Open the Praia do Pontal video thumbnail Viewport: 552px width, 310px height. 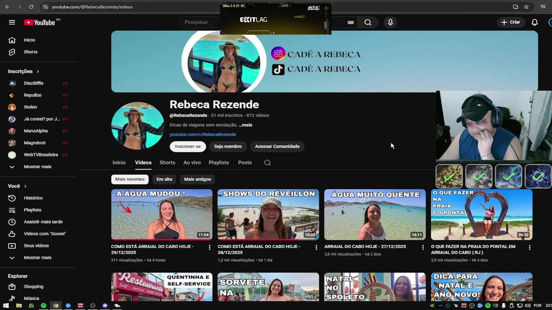pyautogui.click(x=482, y=214)
